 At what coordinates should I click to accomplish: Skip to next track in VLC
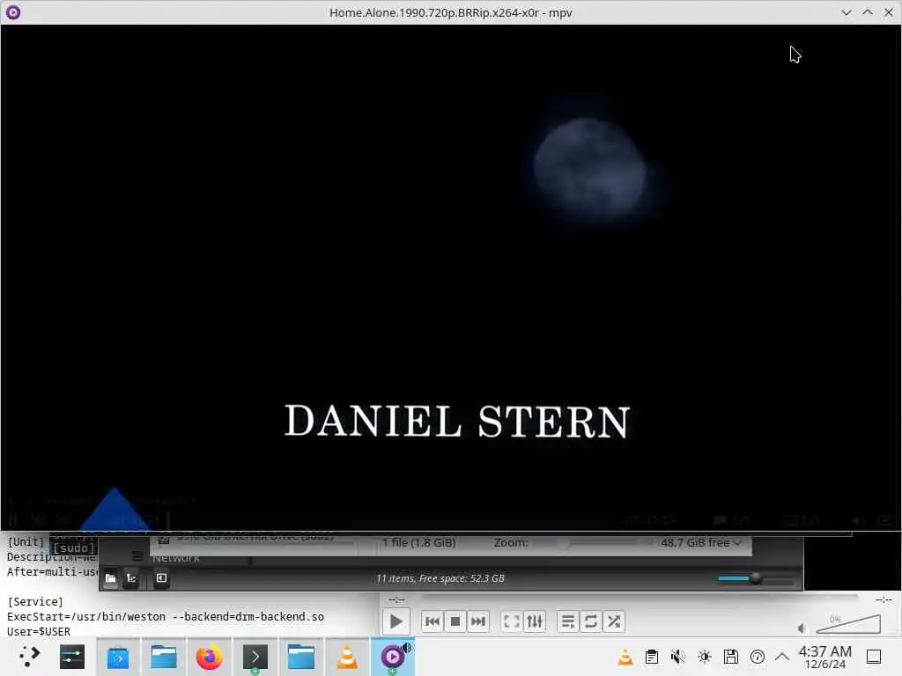click(478, 621)
